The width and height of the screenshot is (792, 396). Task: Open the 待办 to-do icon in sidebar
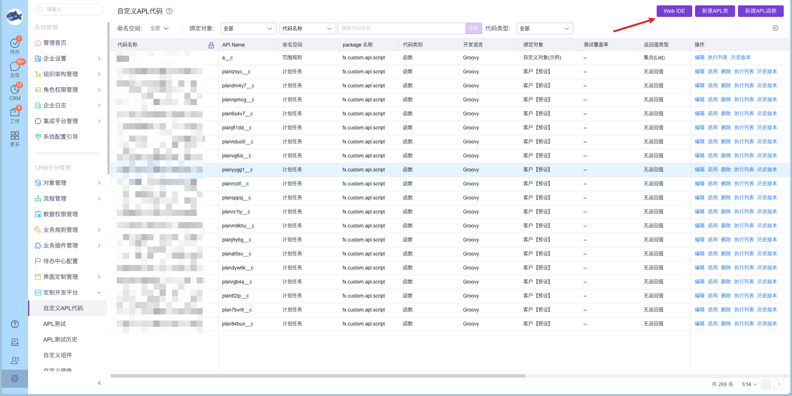point(15,45)
